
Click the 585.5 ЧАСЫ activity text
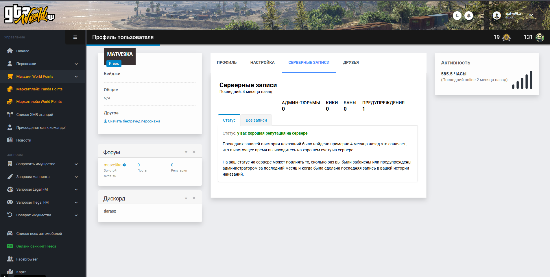[x=454, y=74]
